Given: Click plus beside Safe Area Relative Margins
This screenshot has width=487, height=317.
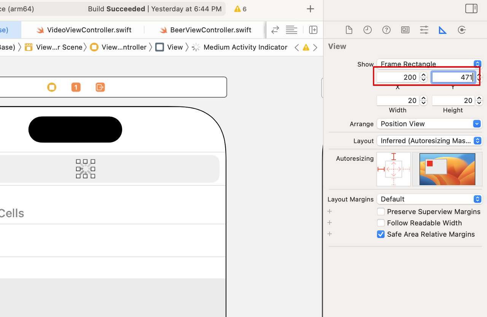Looking at the screenshot, I should [x=329, y=234].
